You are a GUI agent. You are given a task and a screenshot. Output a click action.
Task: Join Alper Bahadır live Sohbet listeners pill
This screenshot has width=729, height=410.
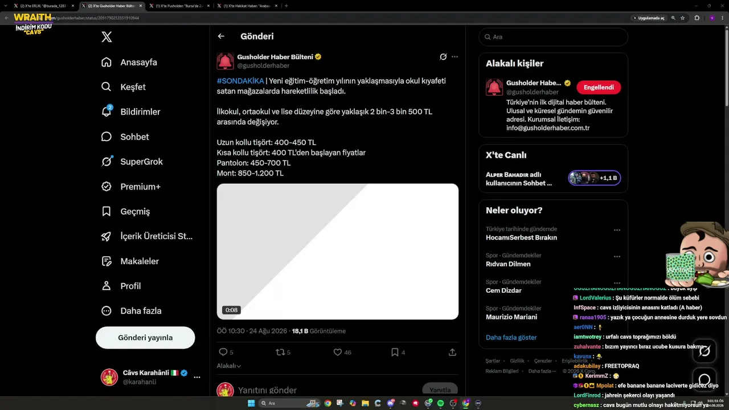[x=595, y=178]
